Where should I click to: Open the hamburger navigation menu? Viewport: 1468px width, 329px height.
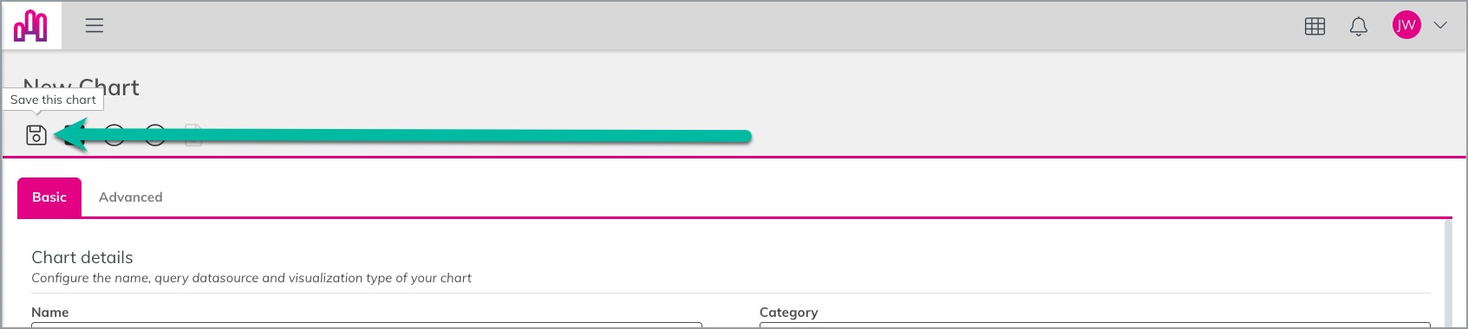[x=95, y=25]
